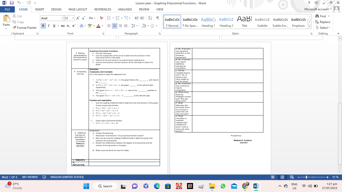The image size is (342, 192).
Task: Toggle Subscript formatting
Action: coord(69,26)
